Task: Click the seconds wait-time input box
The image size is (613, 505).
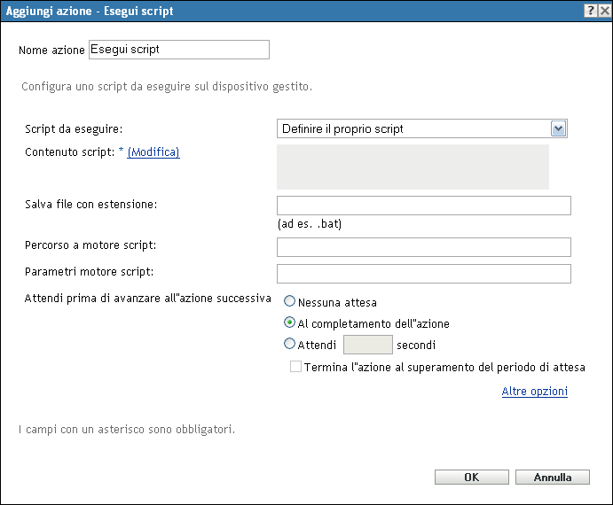Action: pyautogui.click(x=367, y=345)
